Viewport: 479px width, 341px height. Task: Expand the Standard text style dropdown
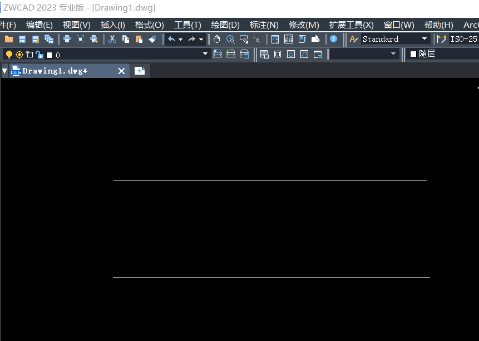pos(424,39)
